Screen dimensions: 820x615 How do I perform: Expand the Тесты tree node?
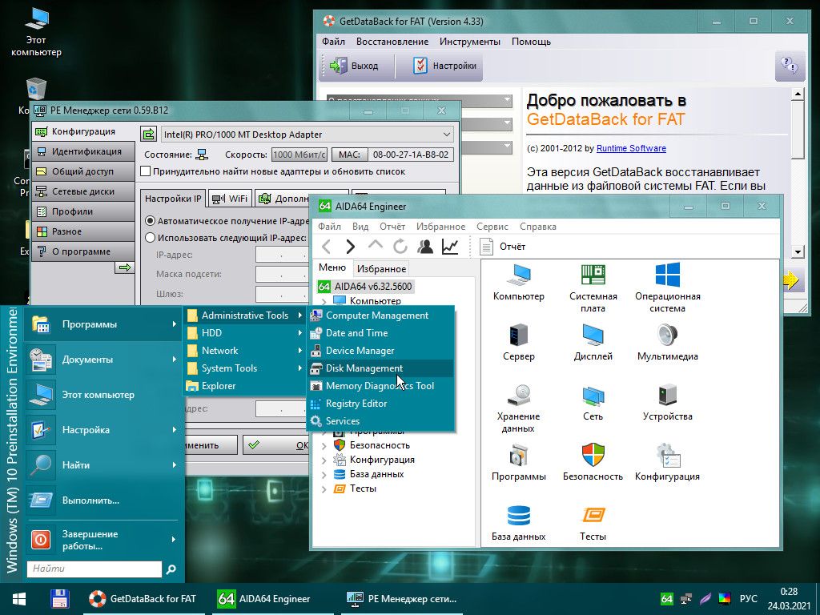[324, 488]
